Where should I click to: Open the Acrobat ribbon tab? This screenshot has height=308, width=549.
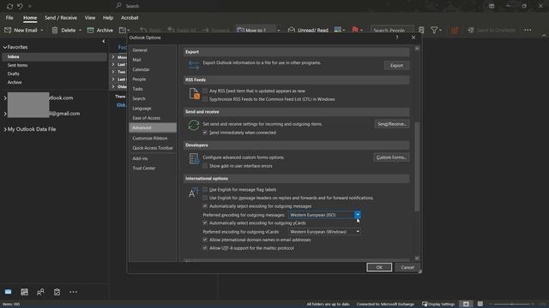coord(130,17)
